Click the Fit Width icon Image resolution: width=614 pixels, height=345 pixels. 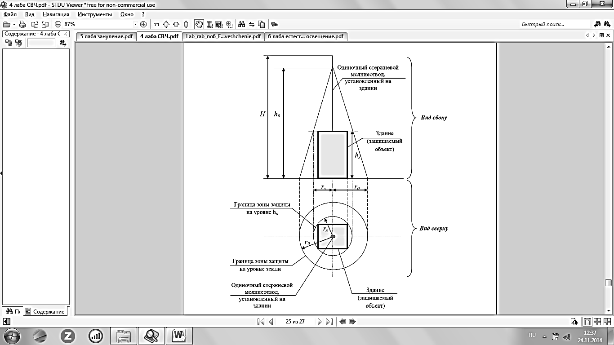(176, 24)
